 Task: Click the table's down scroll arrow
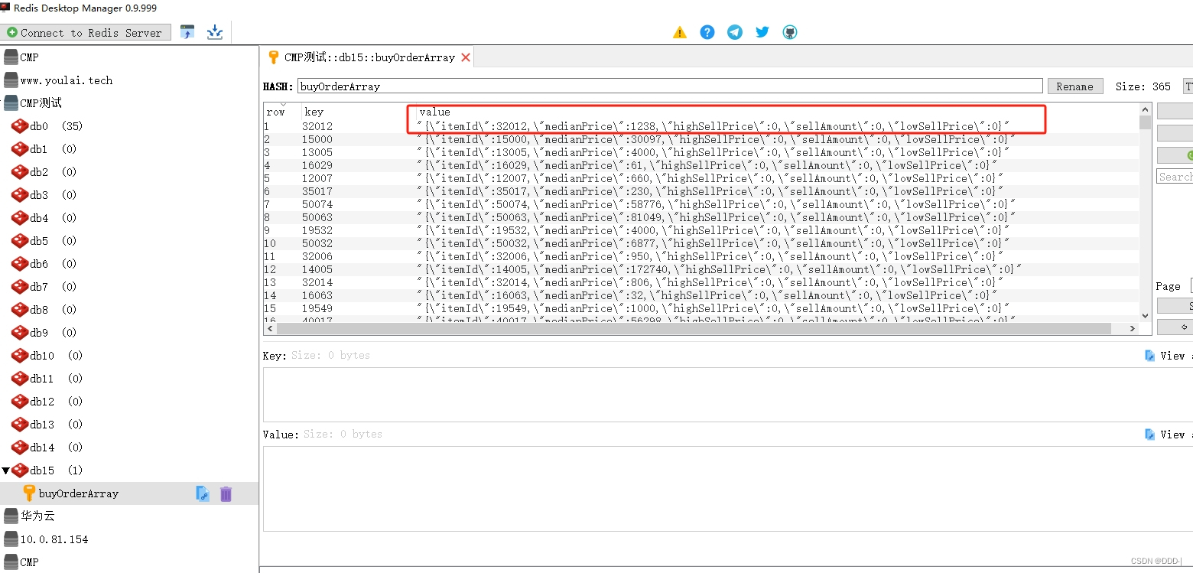1145,314
